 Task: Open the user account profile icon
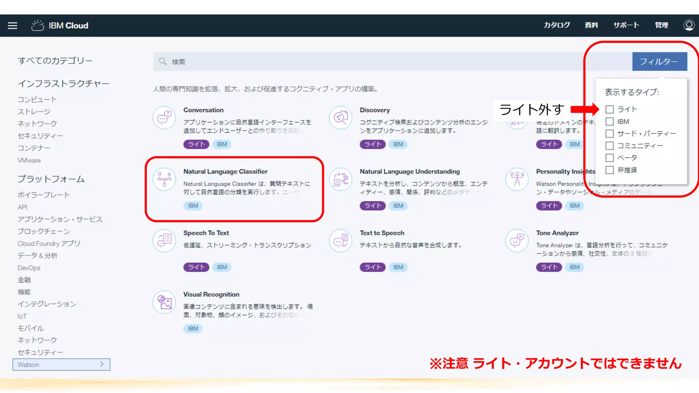(x=689, y=25)
